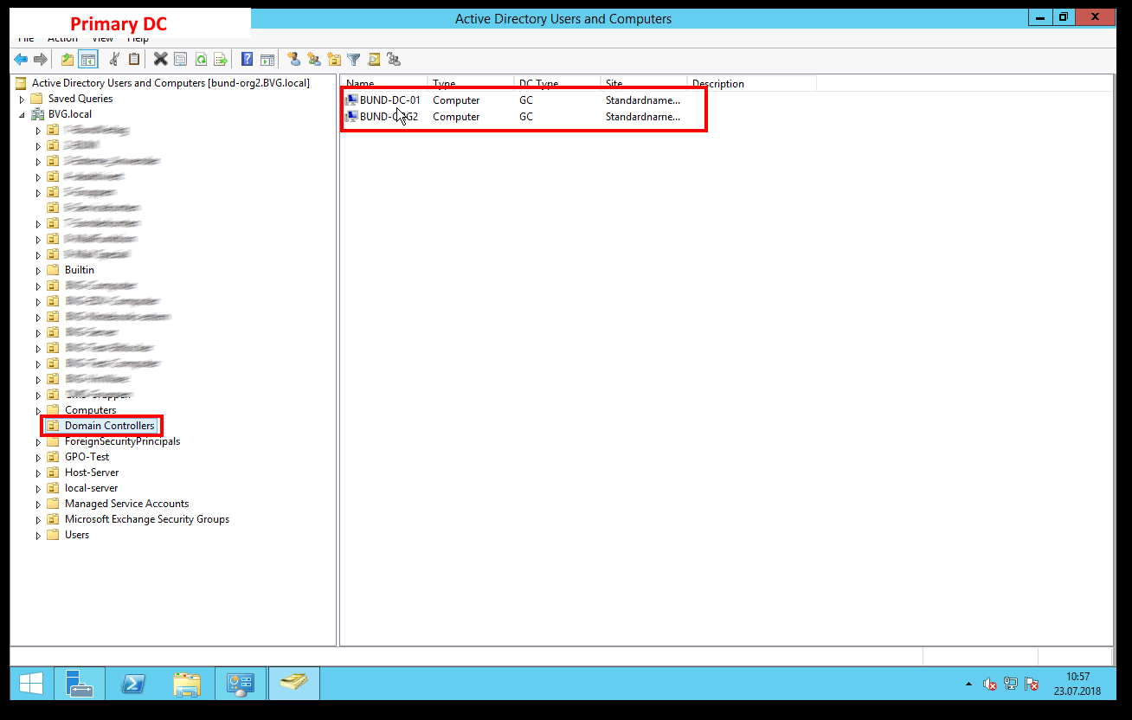This screenshot has width=1132, height=720.
Task: Click the Forward arrow in the toolbar
Action: point(40,59)
